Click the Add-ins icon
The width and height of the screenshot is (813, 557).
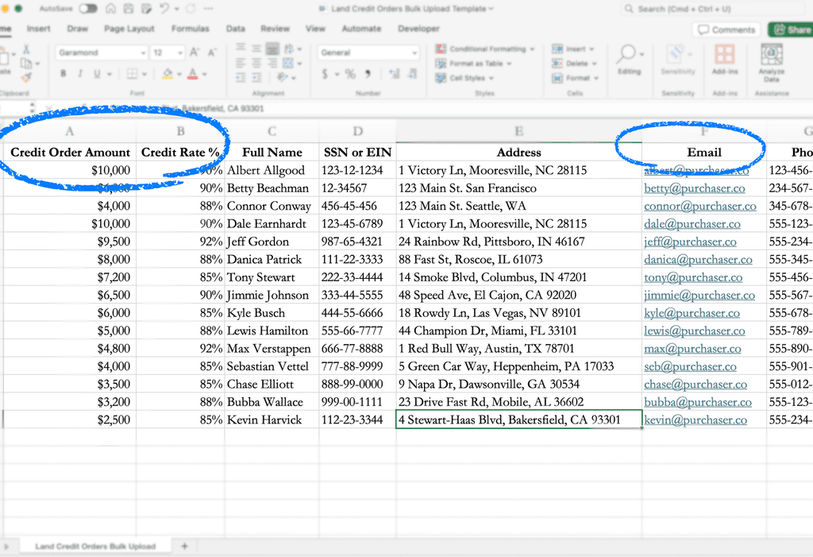click(x=724, y=59)
